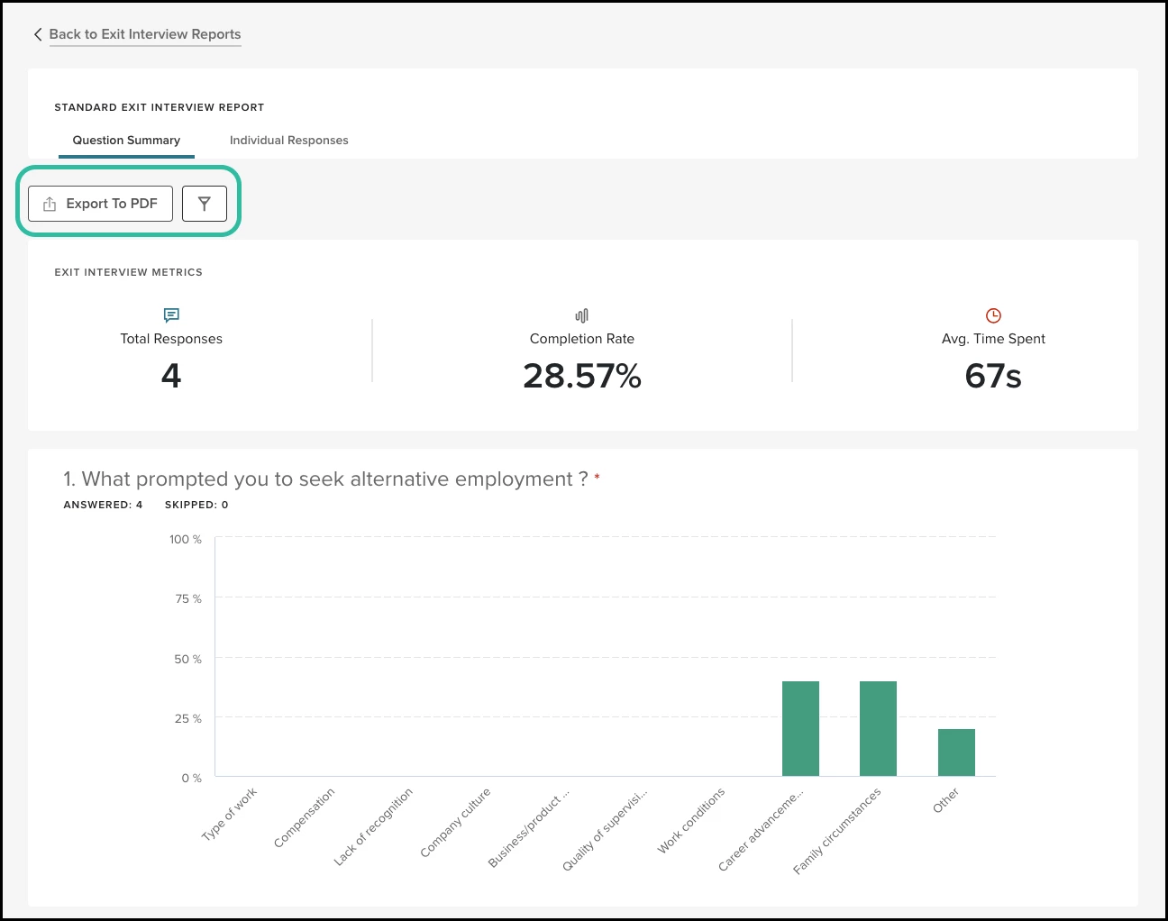Click the Compensation axis label
Viewport: 1168px width, 921px height.
pyautogui.click(x=304, y=817)
